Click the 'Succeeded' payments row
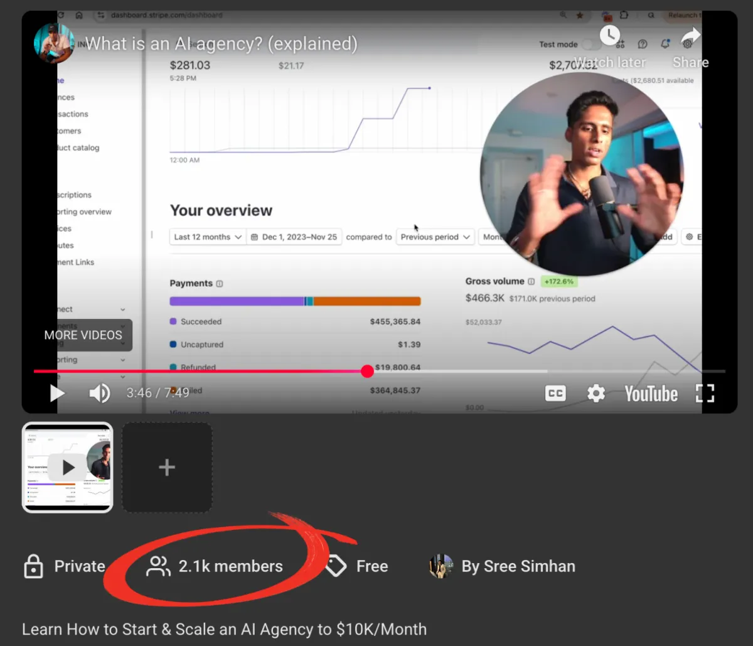 coord(295,321)
